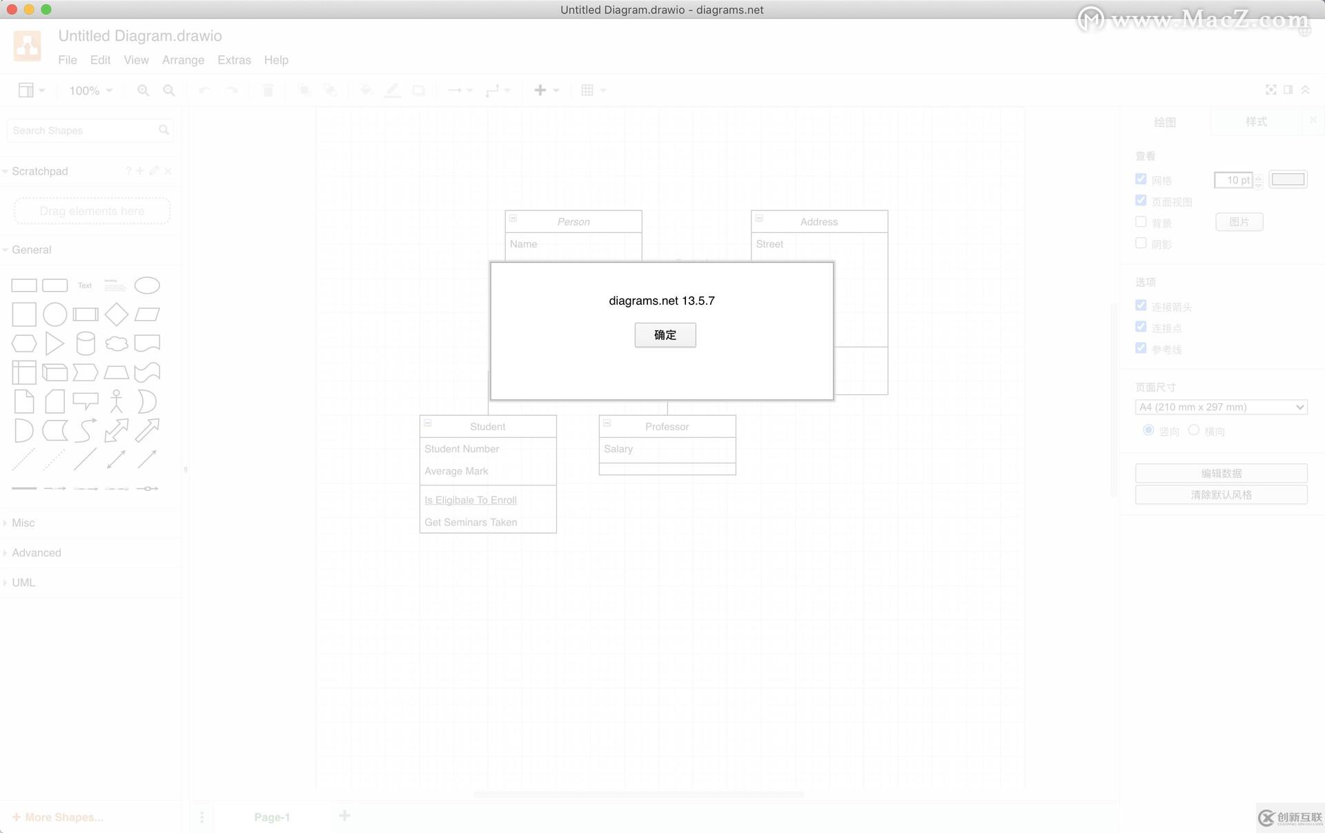The width and height of the screenshot is (1325, 833).
Task: Open the Extras menu
Action: point(234,59)
